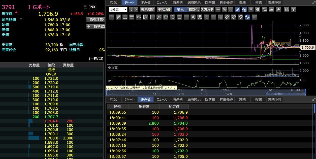Activate the crosshair cursor icon
The height and width of the screenshot is (159, 316).
pos(218,10)
